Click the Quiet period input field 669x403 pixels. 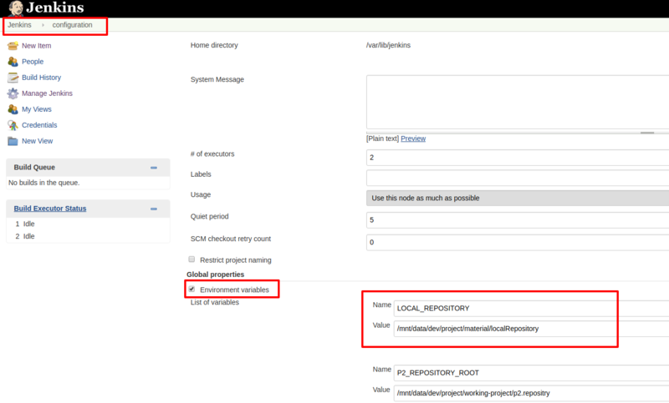coord(518,220)
